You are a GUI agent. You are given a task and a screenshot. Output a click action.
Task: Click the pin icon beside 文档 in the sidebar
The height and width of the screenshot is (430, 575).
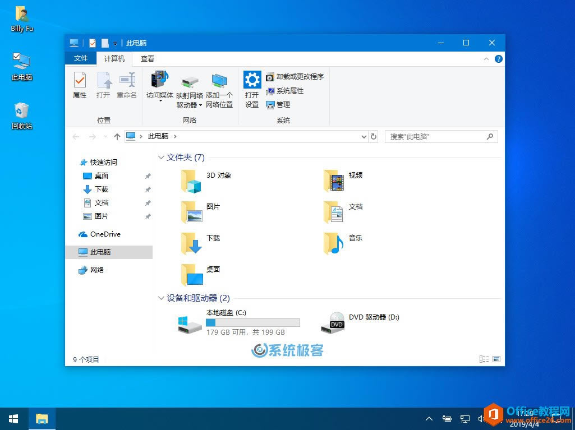pos(148,203)
